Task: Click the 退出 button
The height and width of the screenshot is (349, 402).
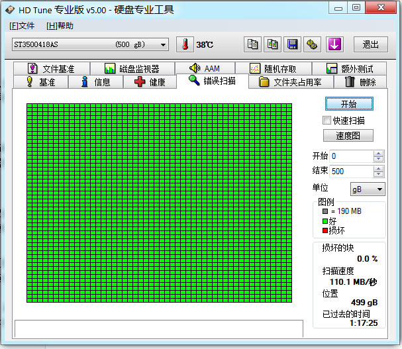Action: pyautogui.click(x=371, y=44)
